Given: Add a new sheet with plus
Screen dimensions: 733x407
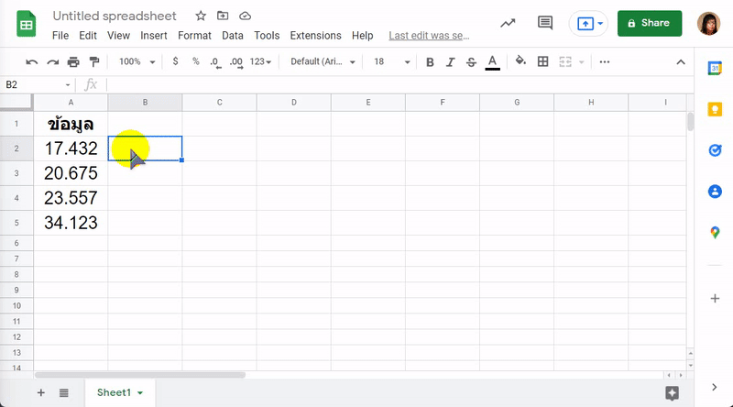Looking at the screenshot, I should [x=41, y=392].
